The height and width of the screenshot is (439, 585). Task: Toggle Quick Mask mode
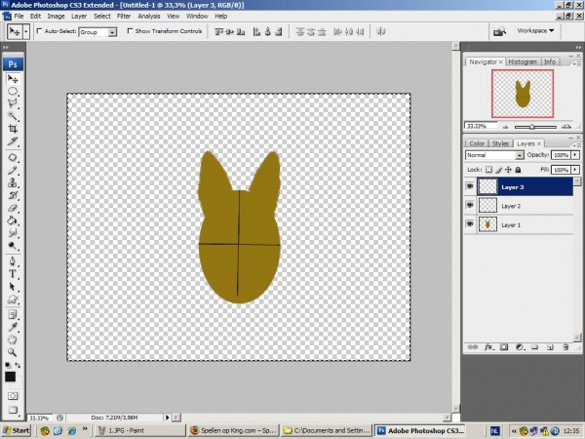click(x=13, y=396)
